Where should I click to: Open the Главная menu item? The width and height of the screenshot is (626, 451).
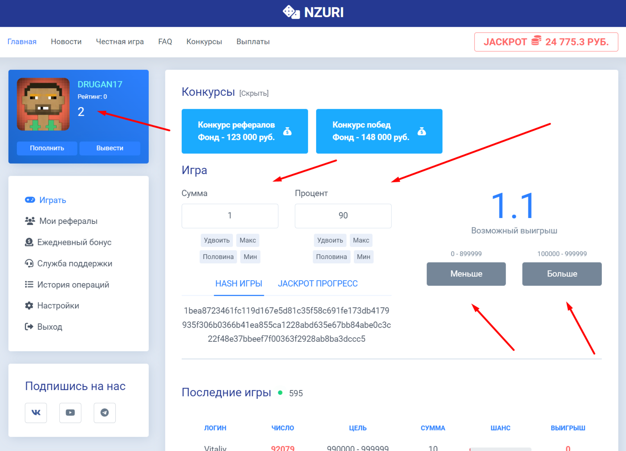[x=22, y=41]
